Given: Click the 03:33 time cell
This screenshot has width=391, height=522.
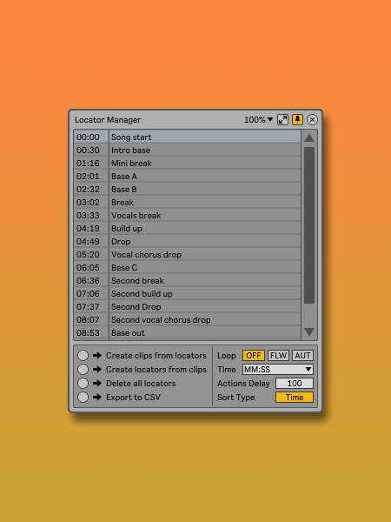Looking at the screenshot, I should point(91,216).
